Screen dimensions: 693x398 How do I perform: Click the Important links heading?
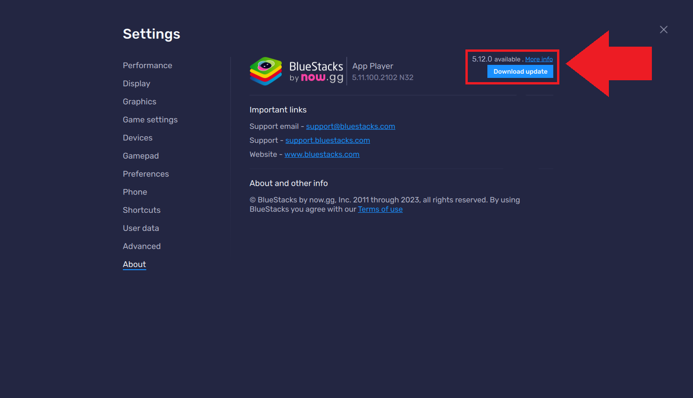(x=278, y=110)
